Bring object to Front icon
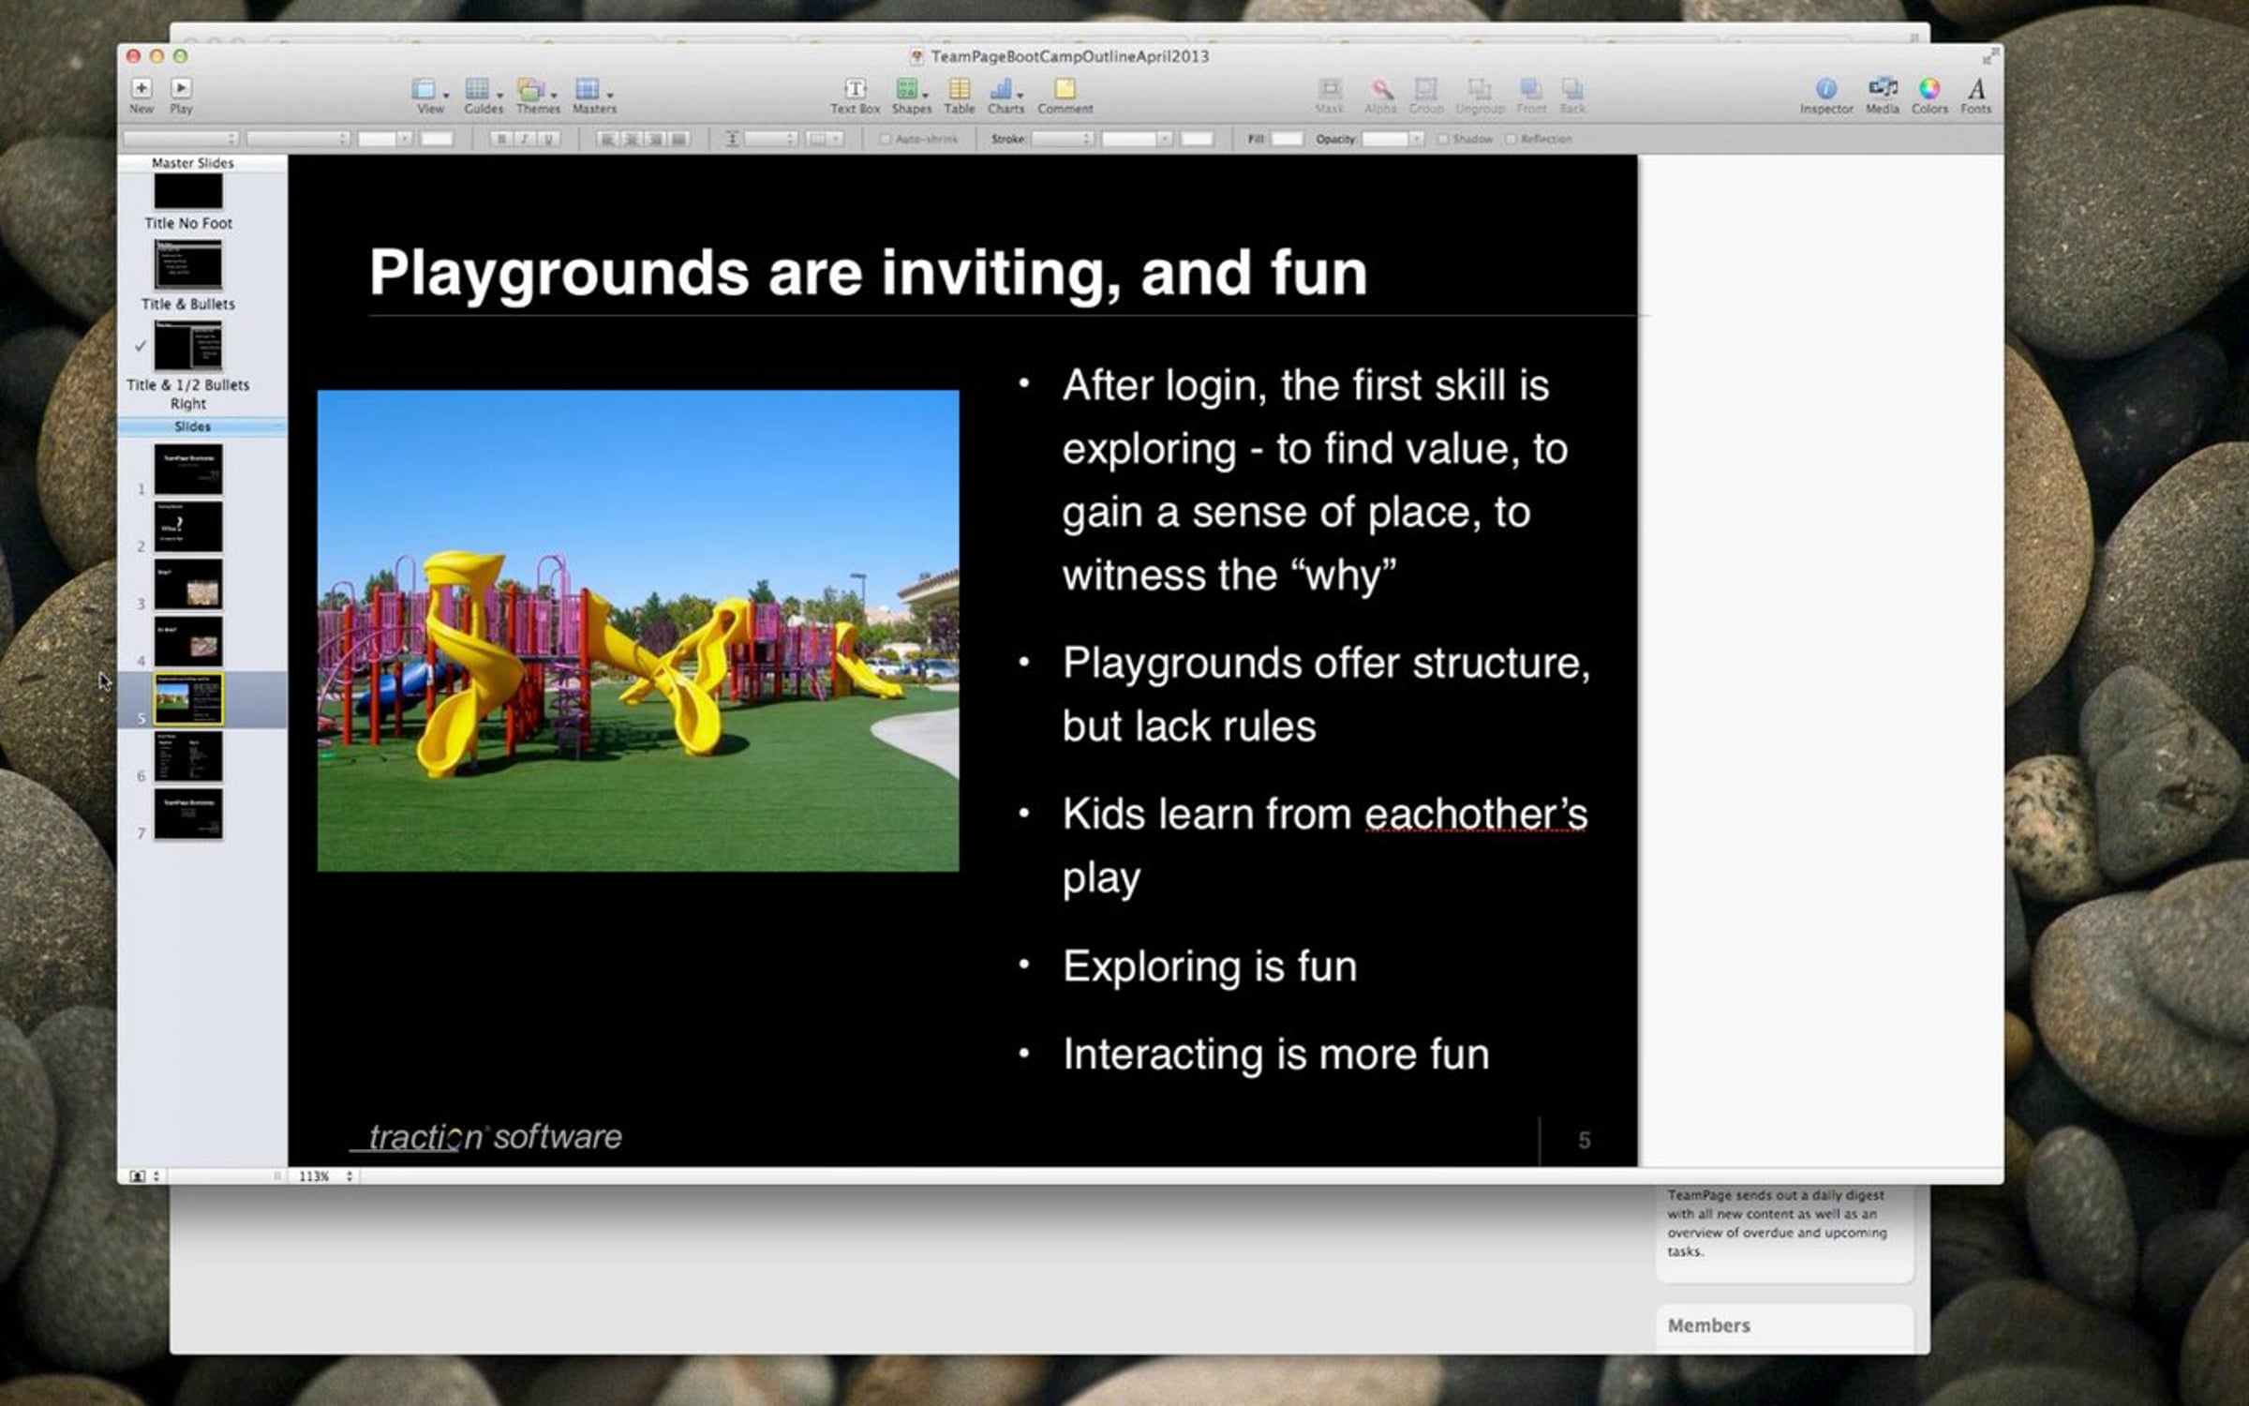Image resolution: width=2249 pixels, height=1406 pixels. (x=1531, y=89)
